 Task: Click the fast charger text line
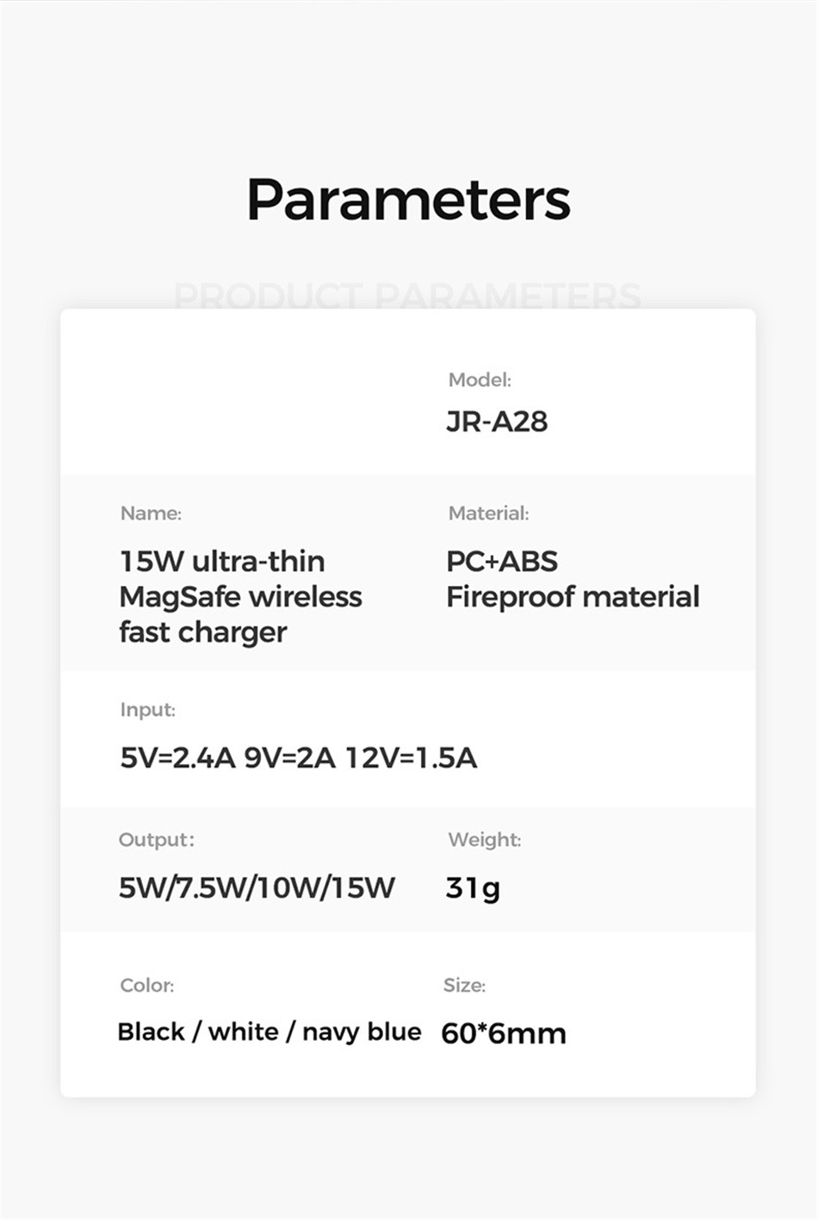click(x=203, y=632)
